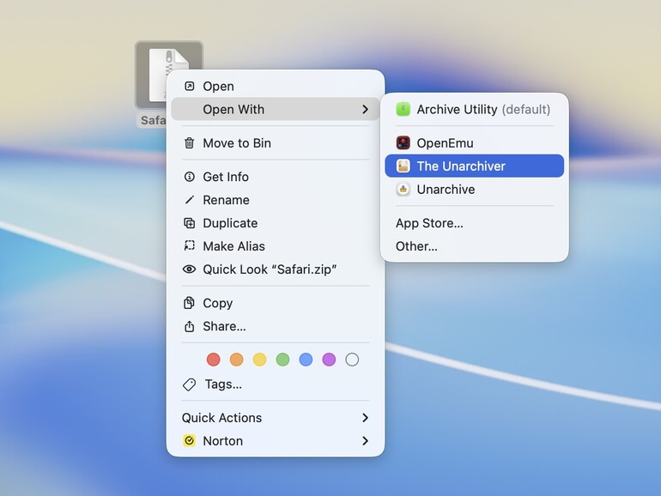Apply the red tag color
This screenshot has width=661, height=496.
tap(213, 360)
